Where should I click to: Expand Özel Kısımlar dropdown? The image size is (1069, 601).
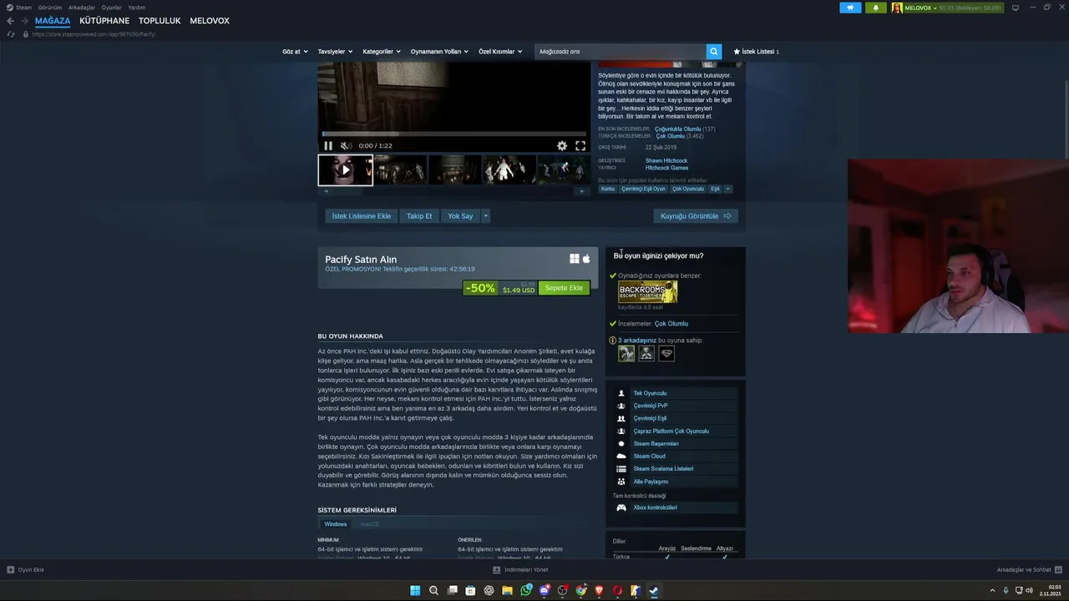(x=500, y=52)
